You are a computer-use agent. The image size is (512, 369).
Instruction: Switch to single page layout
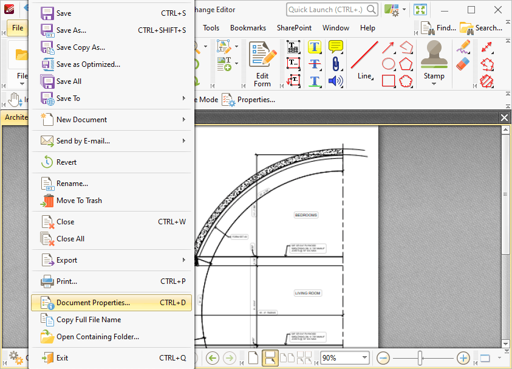click(253, 358)
